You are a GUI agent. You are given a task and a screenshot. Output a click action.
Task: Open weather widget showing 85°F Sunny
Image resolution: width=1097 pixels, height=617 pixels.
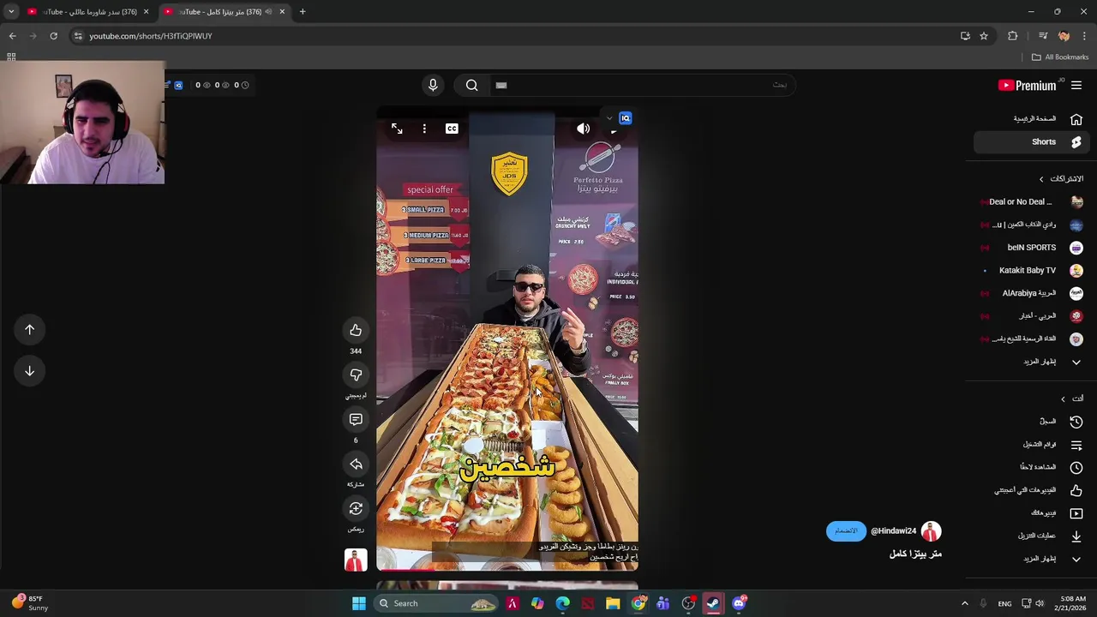click(x=30, y=603)
